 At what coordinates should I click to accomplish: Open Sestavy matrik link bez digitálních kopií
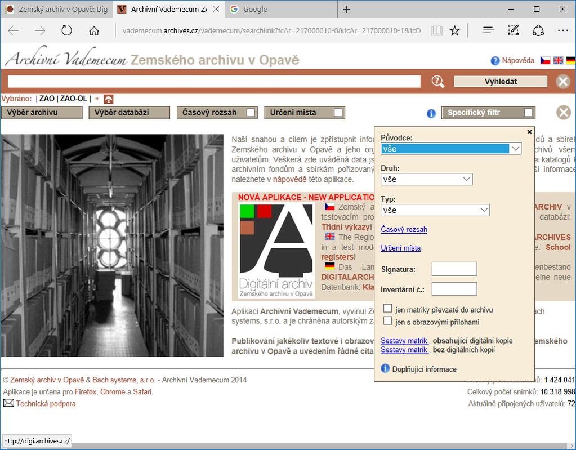coord(404,350)
